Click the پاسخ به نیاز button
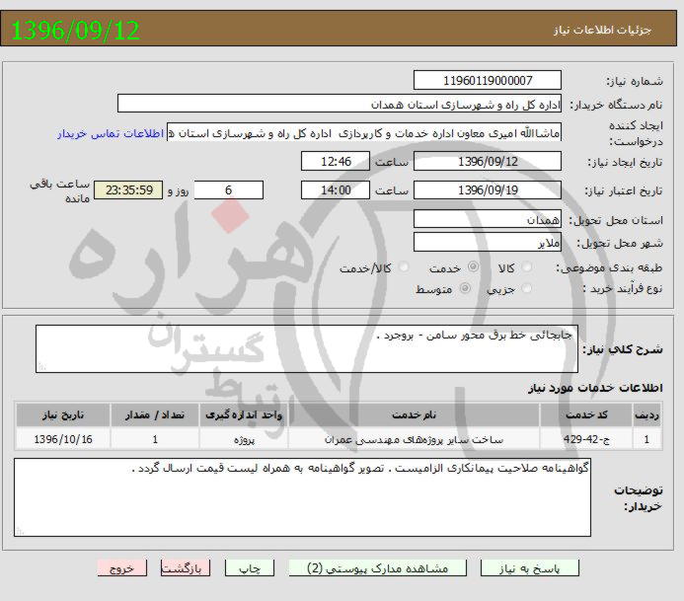The height and width of the screenshot is (601, 684). click(x=530, y=568)
